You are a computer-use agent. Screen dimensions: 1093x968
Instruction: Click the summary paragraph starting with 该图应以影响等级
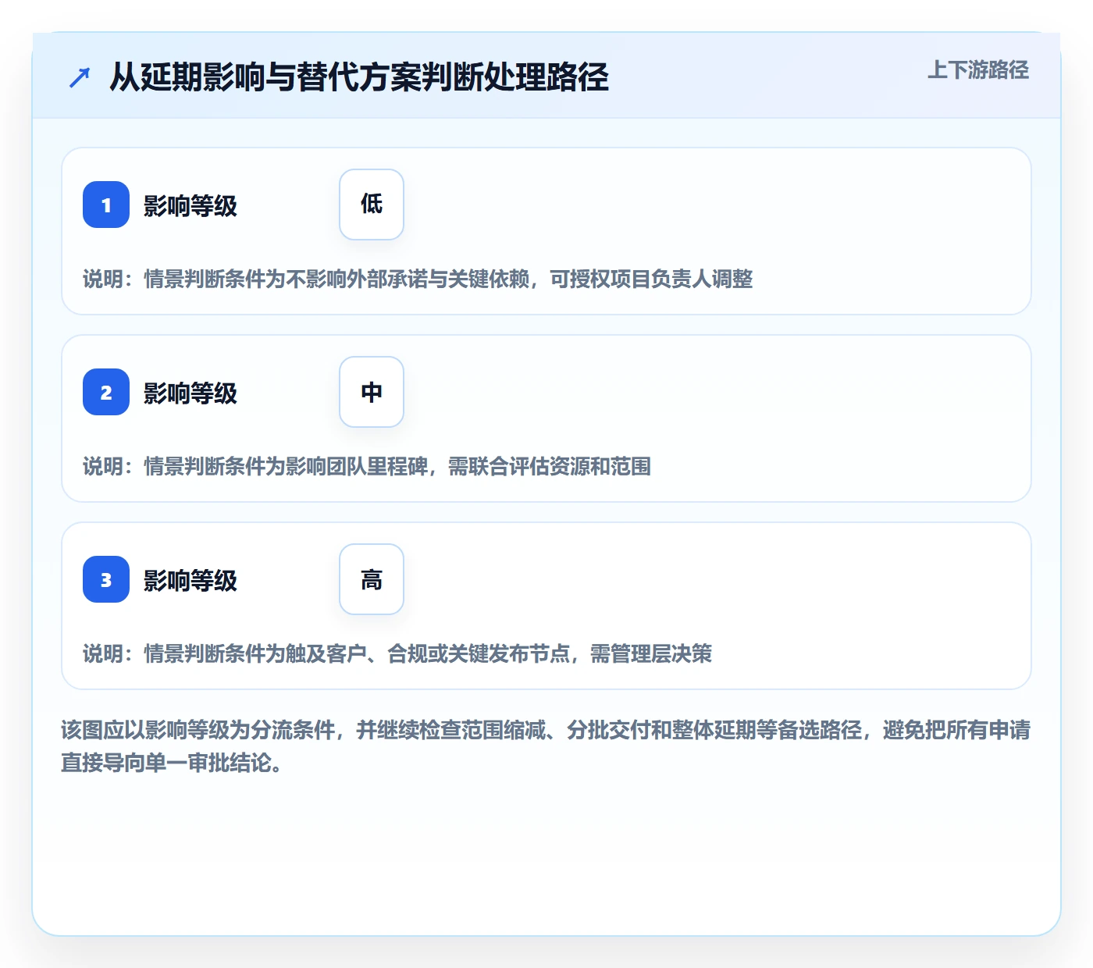546,746
